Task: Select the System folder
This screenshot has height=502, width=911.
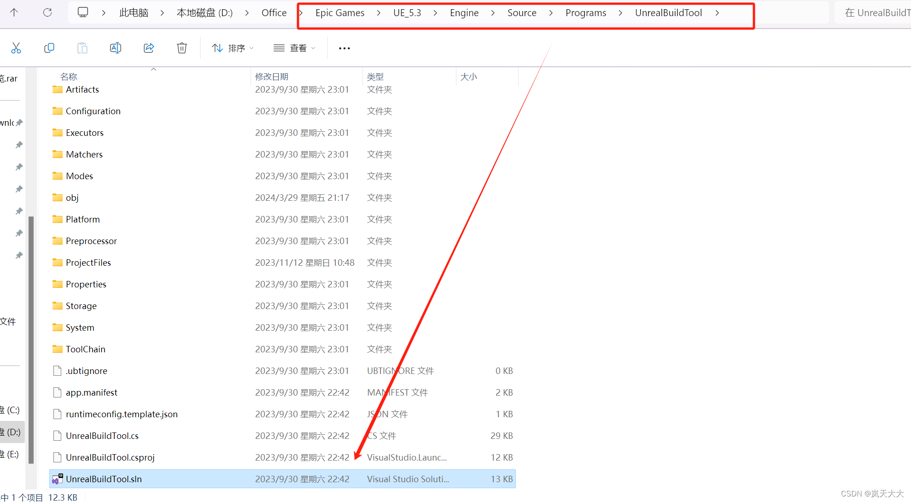Action: point(80,327)
